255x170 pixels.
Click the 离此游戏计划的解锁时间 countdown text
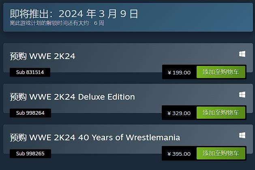(41, 23)
